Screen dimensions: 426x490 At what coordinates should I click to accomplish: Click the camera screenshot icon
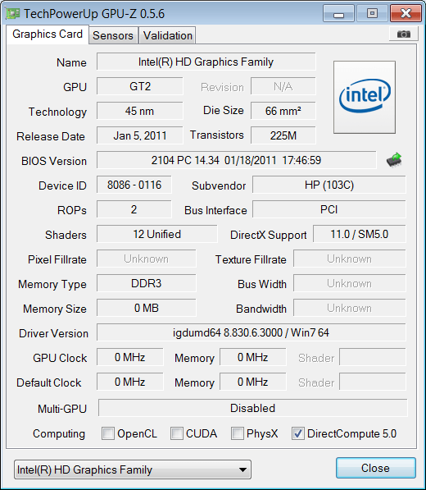(x=404, y=34)
